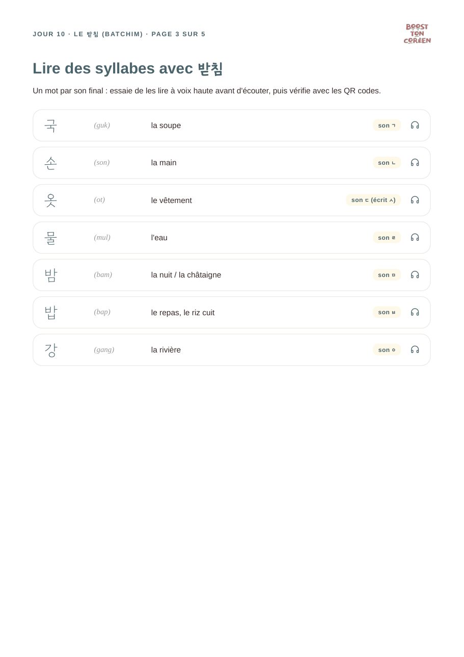Click the 'son ㄷ (écrit ㅅ)' badge
The height and width of the screenshot is (657, 464).
coord(373,200)
